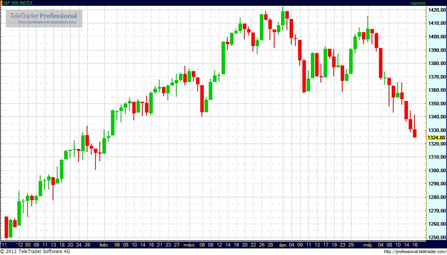This screenshot has width=447, height=255.
Task: Click the márc. month label on date axis
Action: 189,245
